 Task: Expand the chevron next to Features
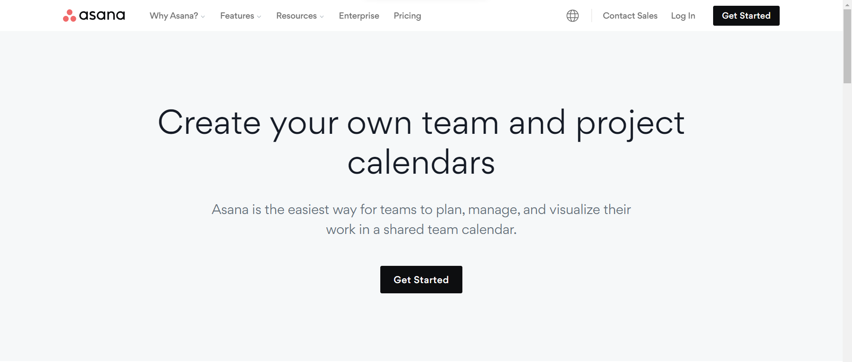coord(259,17)
